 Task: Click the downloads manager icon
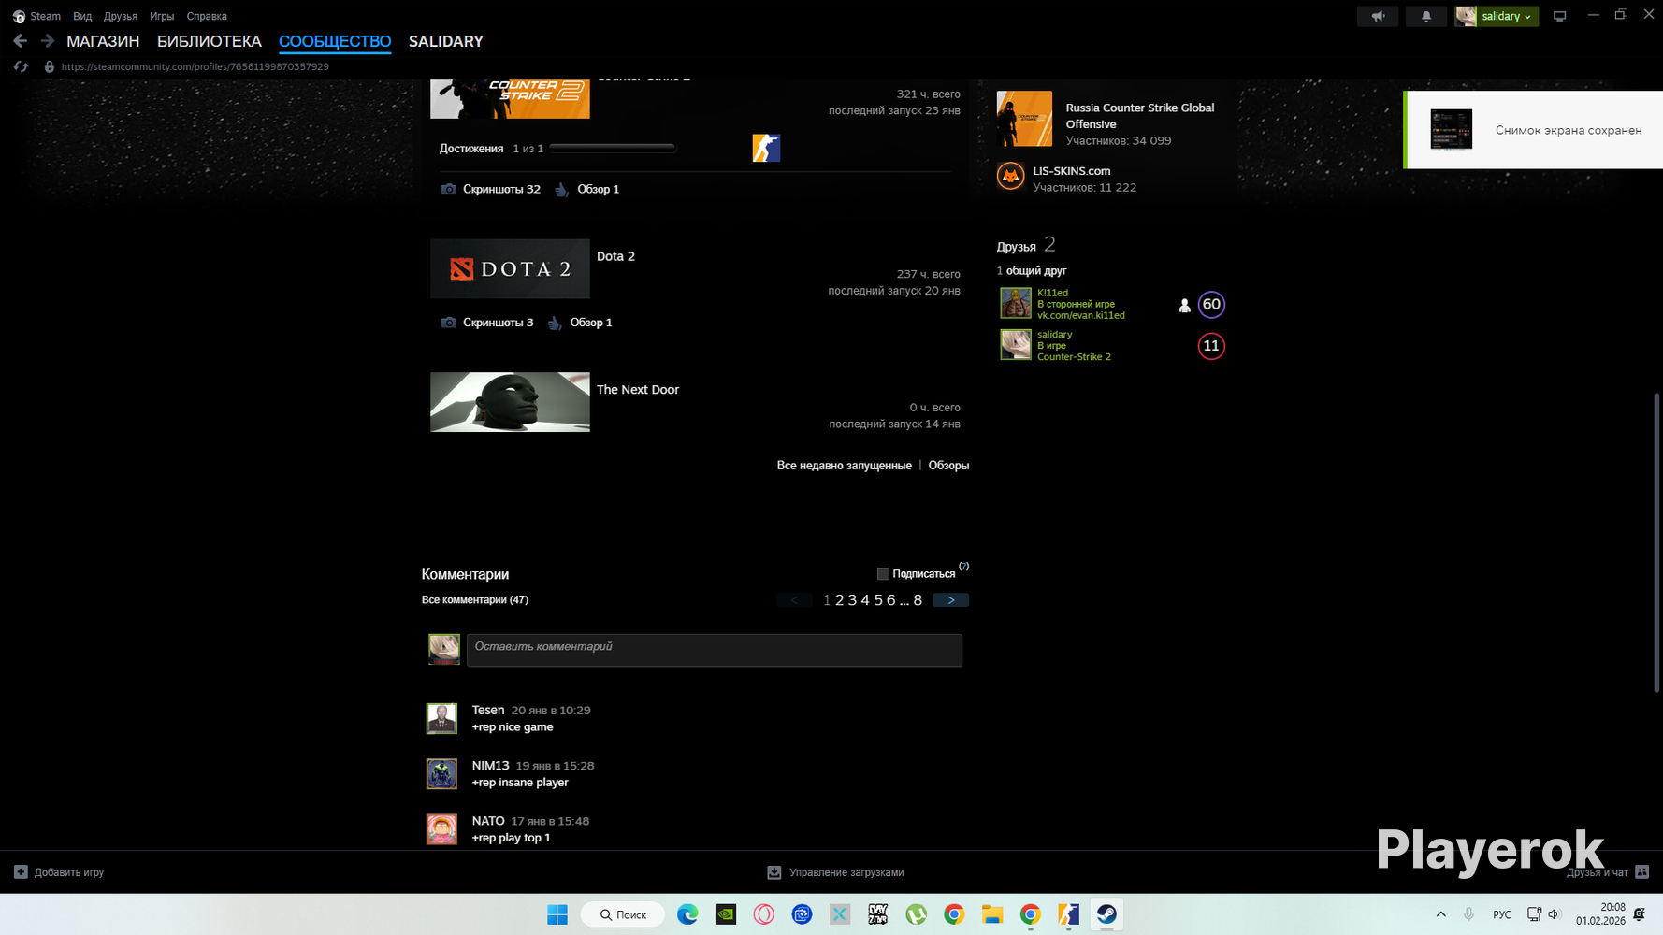click(x=774, y=872)
